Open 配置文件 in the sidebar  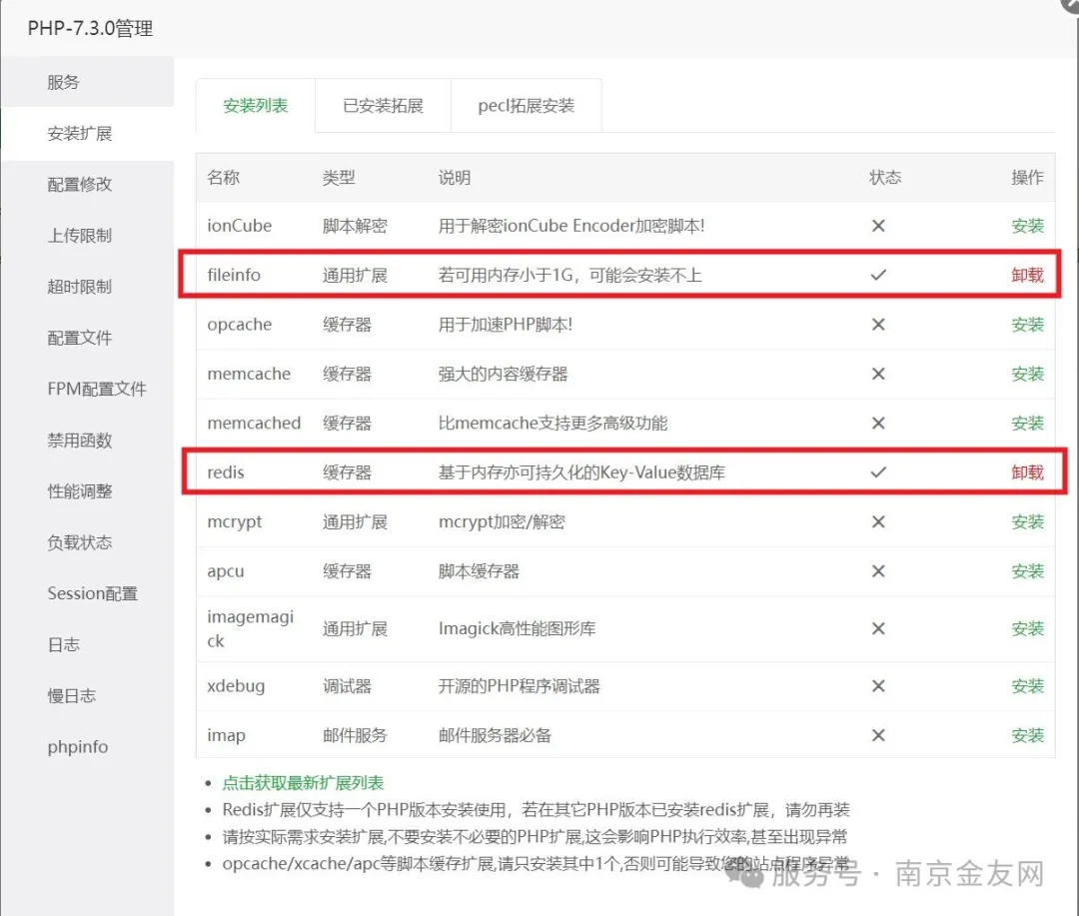pyautogui.click(x=87, y=338)
